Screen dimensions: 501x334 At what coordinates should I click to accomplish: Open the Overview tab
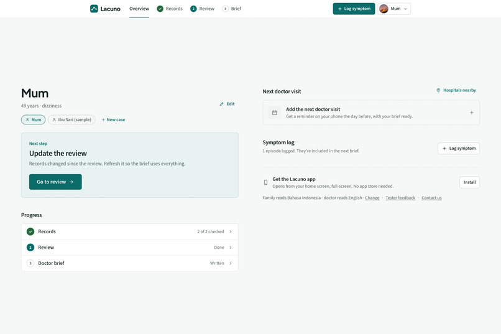[x=139, y=9]
